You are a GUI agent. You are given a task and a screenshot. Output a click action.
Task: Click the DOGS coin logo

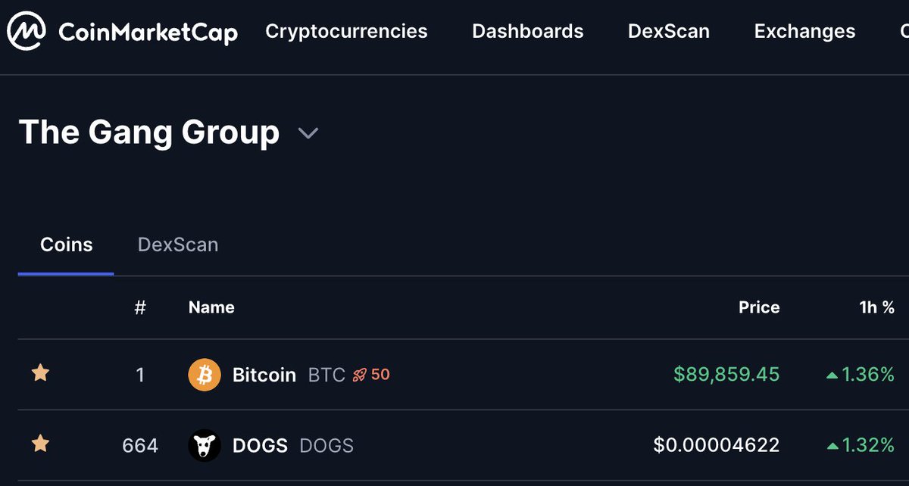point(204,445)
